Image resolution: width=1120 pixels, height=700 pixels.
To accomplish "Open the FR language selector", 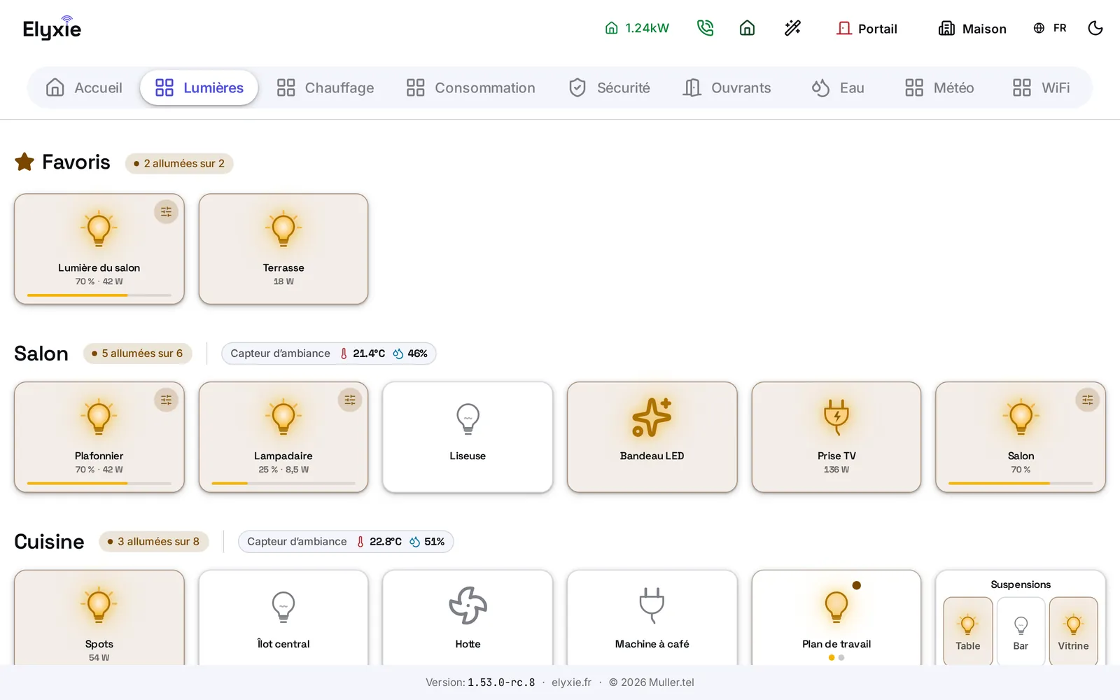I will click(1050, 28).
